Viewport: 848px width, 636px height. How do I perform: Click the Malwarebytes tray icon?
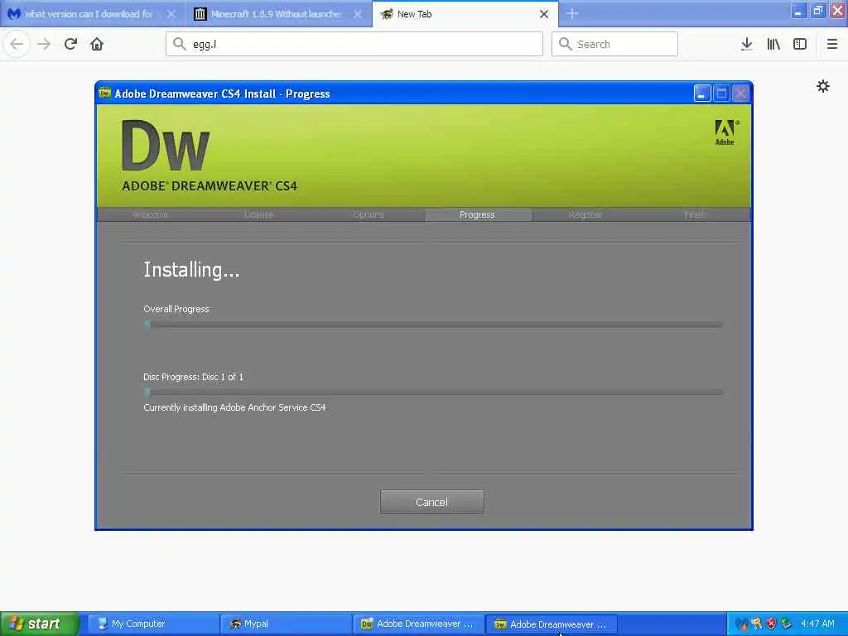(x=741, y=624)
